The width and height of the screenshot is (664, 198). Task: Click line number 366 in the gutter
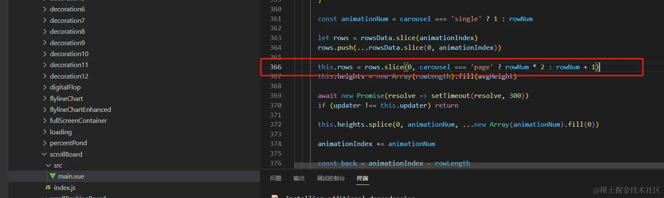pos(276,67)
